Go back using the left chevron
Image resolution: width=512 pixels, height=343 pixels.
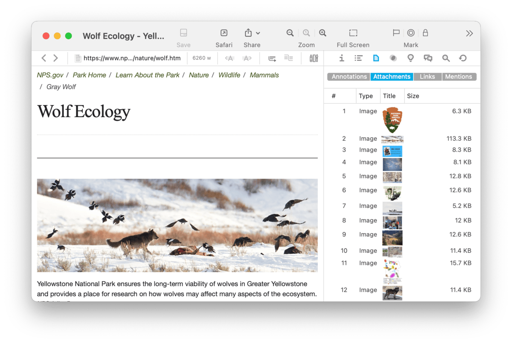pos(44,58)
